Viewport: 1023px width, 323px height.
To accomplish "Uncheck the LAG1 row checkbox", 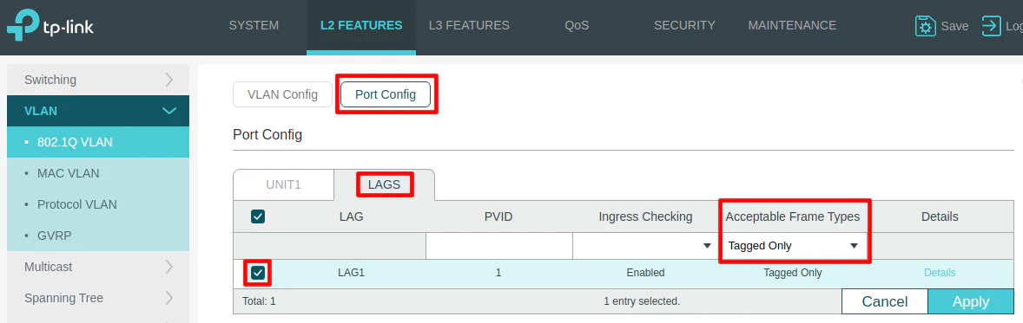I will click(258, 273).
